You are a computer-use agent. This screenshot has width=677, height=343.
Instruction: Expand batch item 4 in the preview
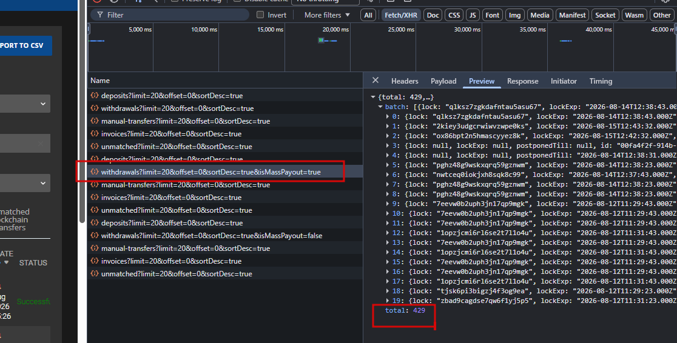(387, 155)
